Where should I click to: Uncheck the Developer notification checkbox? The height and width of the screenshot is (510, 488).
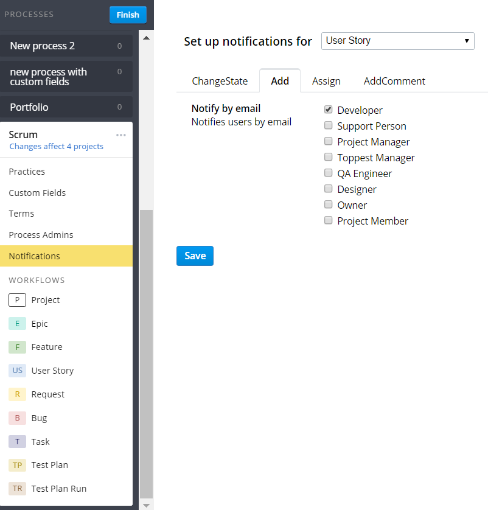click(328, 110)
